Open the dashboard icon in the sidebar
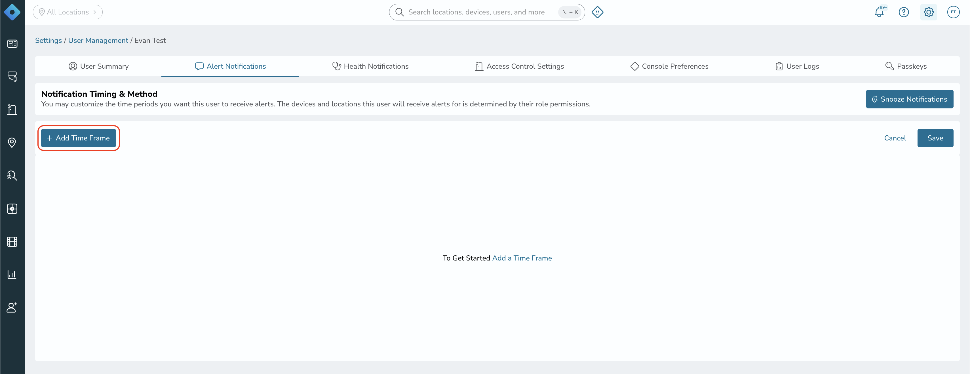Screen dimensions: 970x374 coord(12,44)
